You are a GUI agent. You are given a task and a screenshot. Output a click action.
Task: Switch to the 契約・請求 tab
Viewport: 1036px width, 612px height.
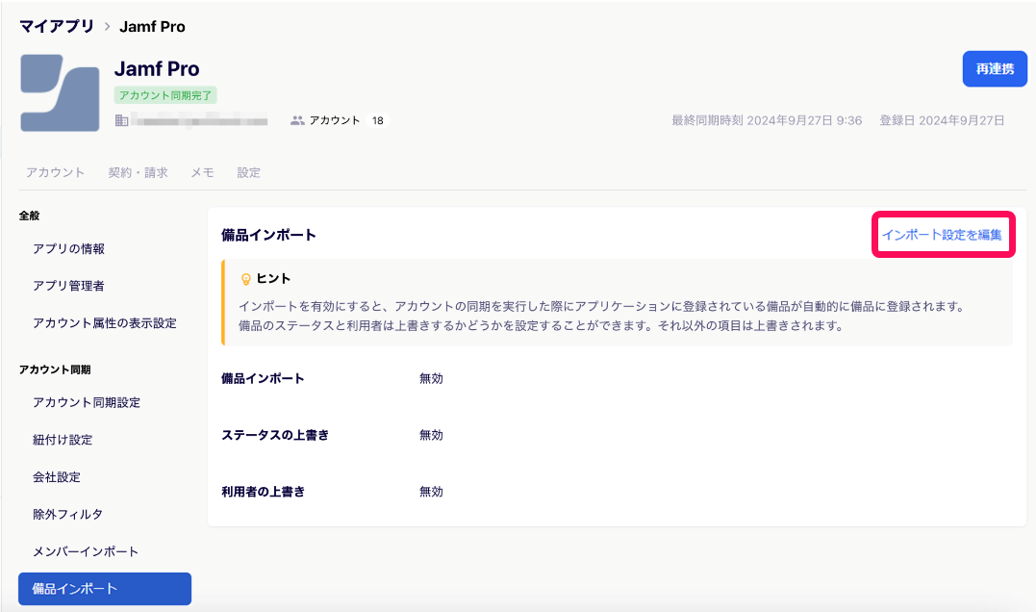[x=139, y=172]
